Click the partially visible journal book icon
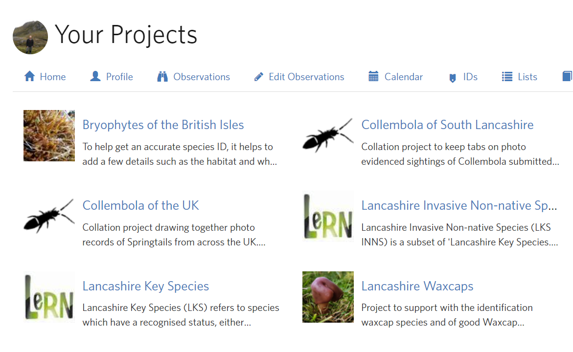573x352 pixels. pyautogui.click(x=567, y=77)
